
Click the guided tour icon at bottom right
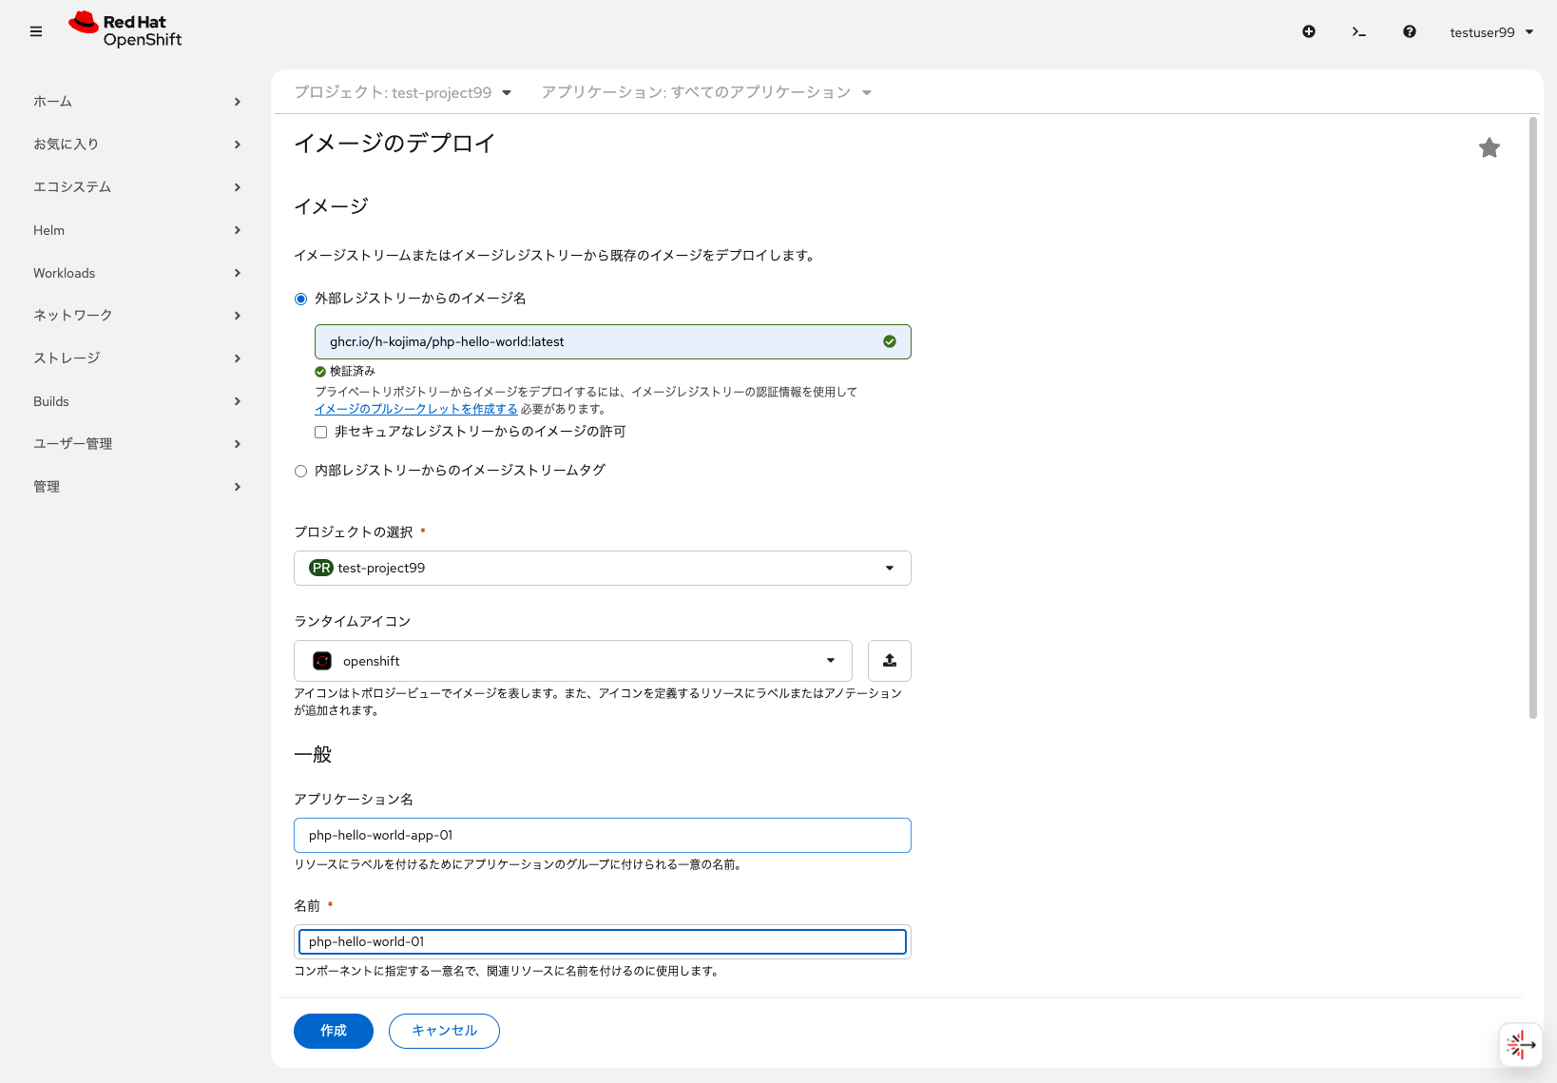pos(1521,1044)
